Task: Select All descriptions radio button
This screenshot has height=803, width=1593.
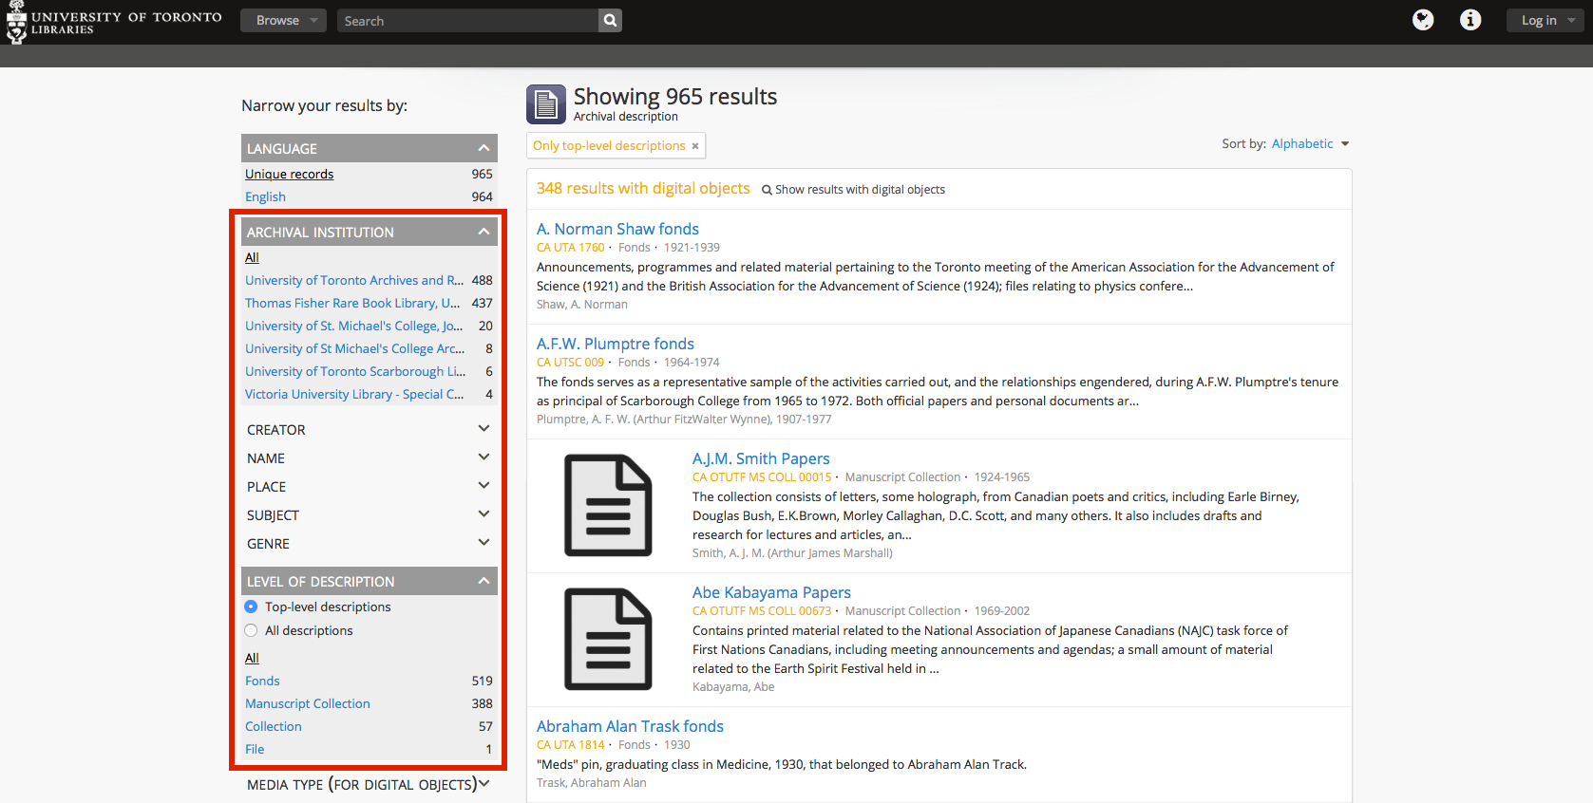Action: 251,630
